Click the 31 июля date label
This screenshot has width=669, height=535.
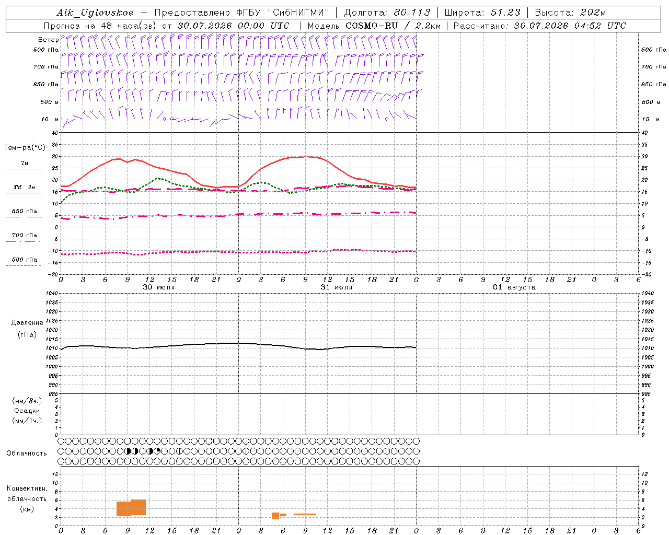(x=337, y=287)
